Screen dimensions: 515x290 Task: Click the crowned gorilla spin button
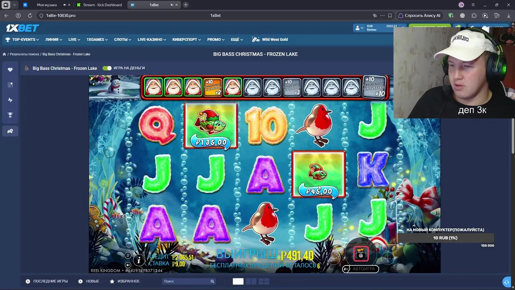point(361,254)
